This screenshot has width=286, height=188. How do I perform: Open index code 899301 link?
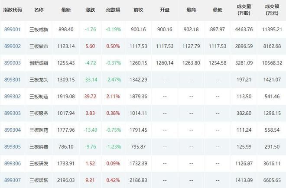coord(13,80)
